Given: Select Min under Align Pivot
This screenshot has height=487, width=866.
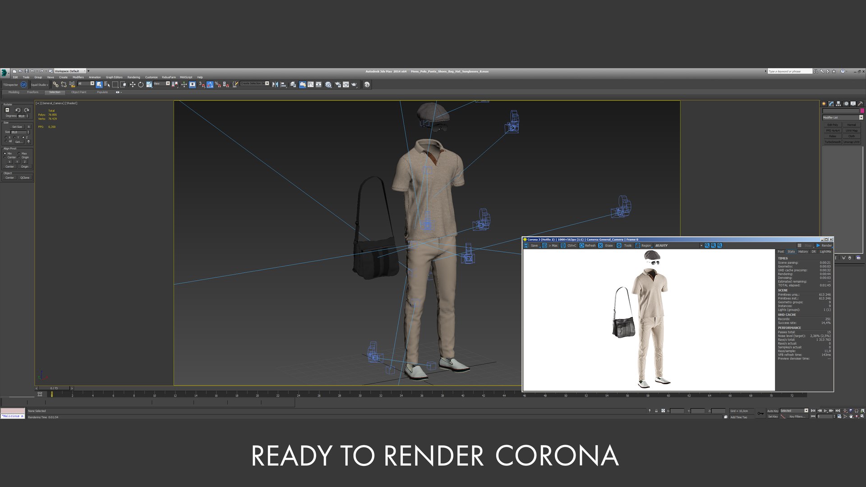Looking at the screenshot, I should click(5, 153).
